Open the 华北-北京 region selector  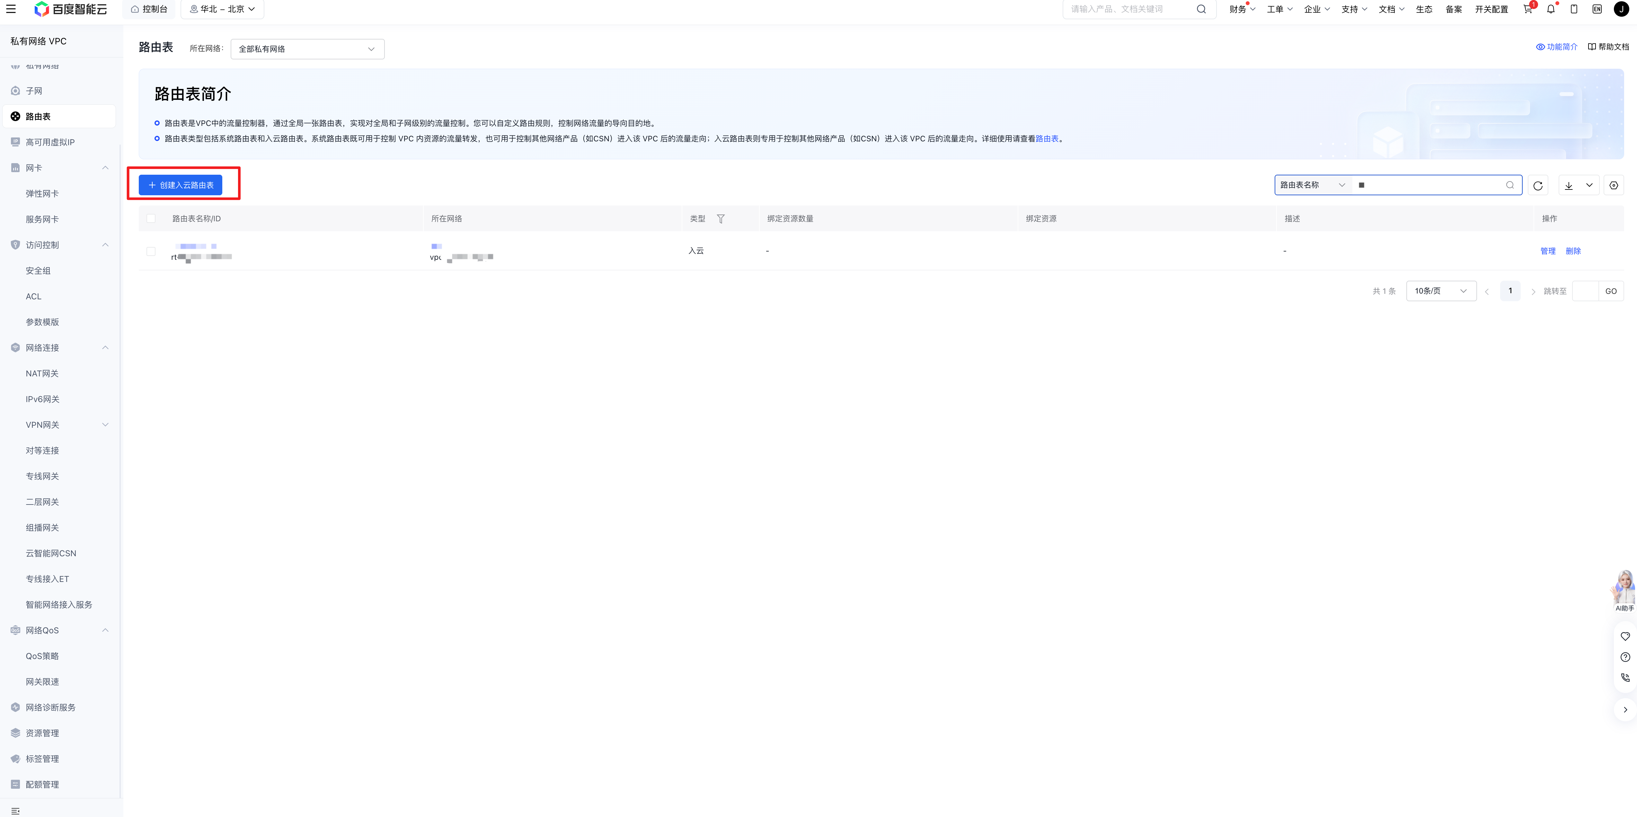click(222, 9)
